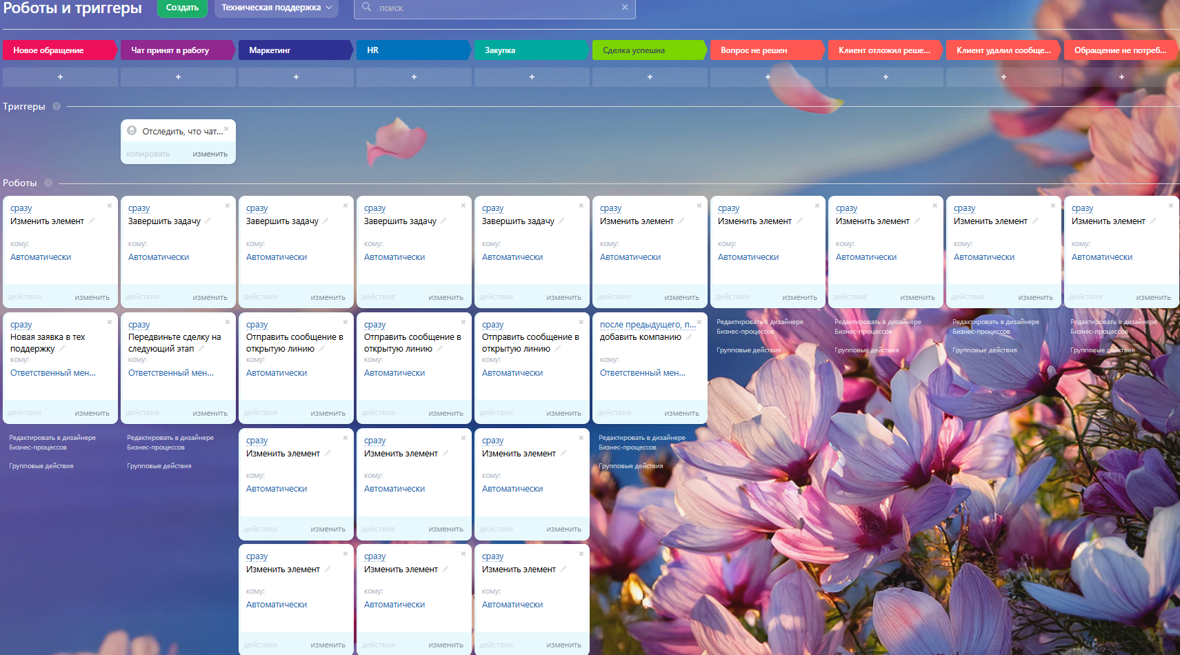Viewport: 1180px width, 655px height.
Task: Select the Обращение не потреб... stage header
Action: click(1121, 50)
